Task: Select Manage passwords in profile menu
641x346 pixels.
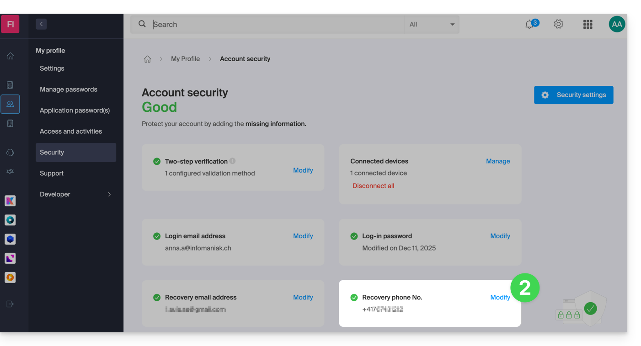Action: coord(69,89)
